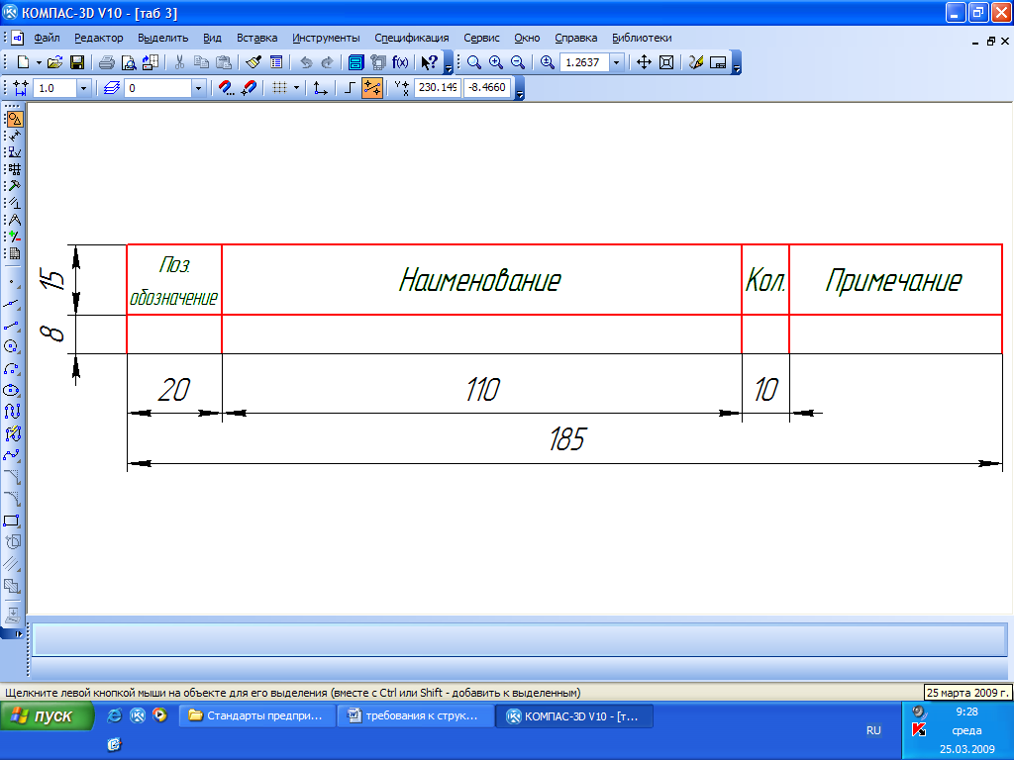Click into the zoom scale value field

pos(584,62)
